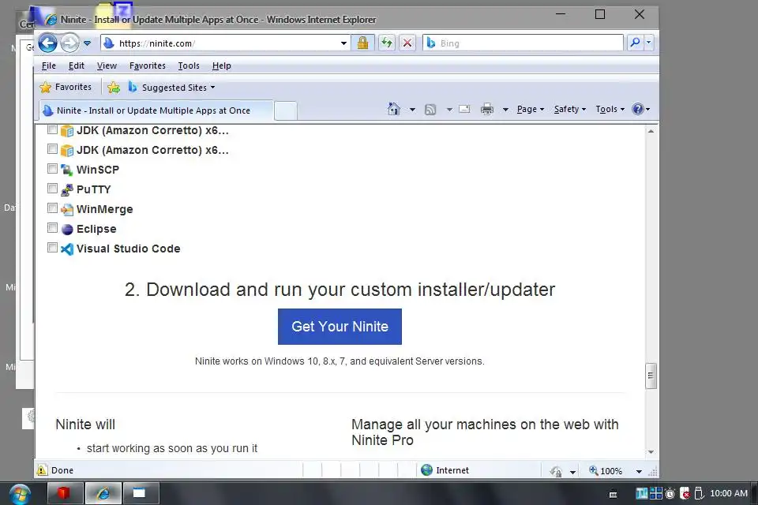Print the page with the printer icon
Viewport: 758px width, 505px height.
click(x=487, y=109)
